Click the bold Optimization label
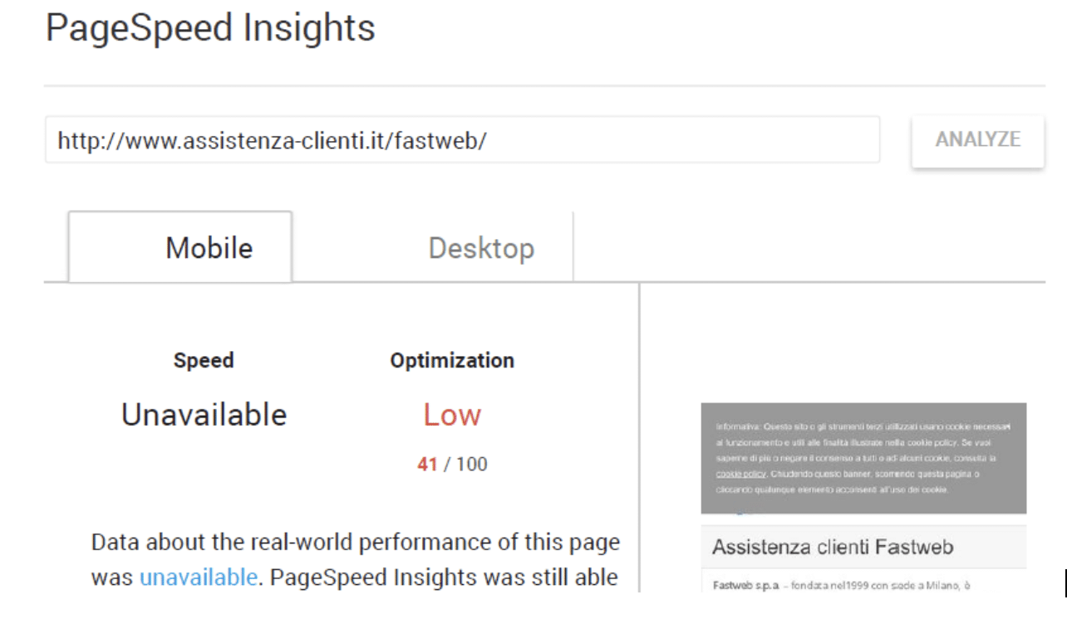Viewport: 1067px width, 619px height. click(452, 360)
